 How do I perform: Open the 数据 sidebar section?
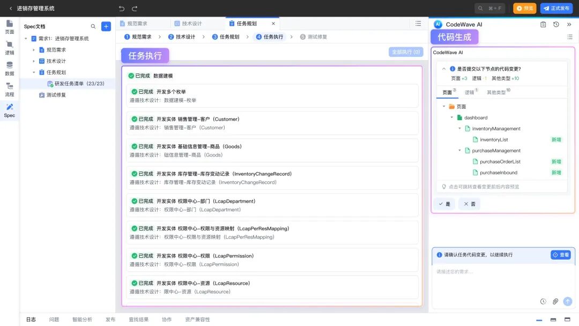tap(10, 69)
